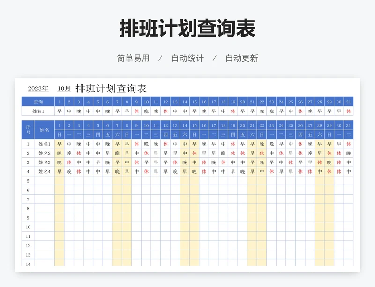Click 姓名3's red 休 on day 2

click(x=69, y=162)
